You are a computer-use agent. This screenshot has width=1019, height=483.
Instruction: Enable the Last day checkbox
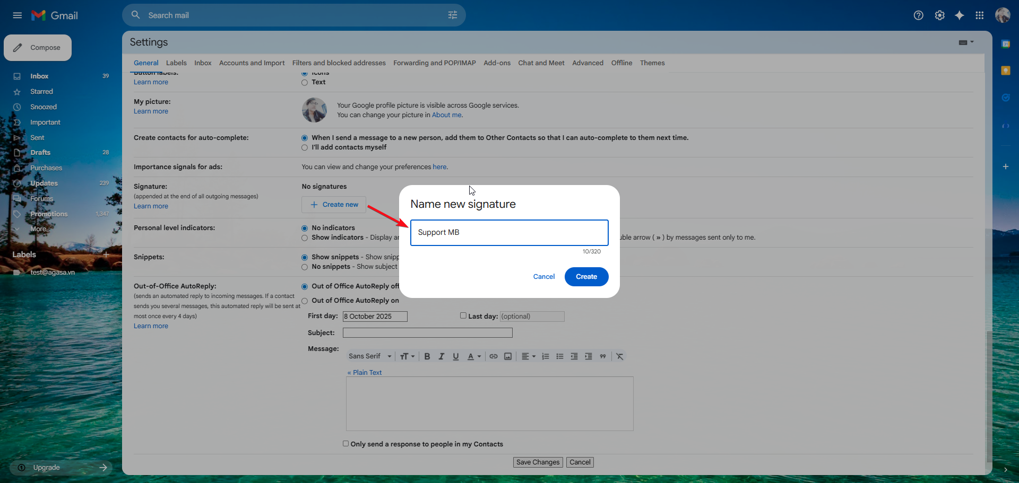pyautogui.click(x=463, y=315)
